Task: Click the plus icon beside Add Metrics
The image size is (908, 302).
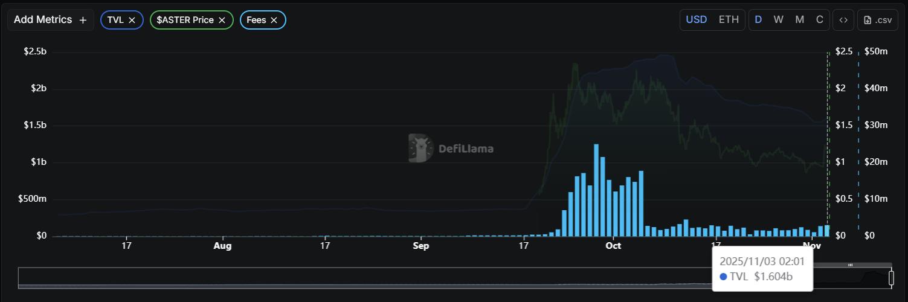Action: coord(83,20)
